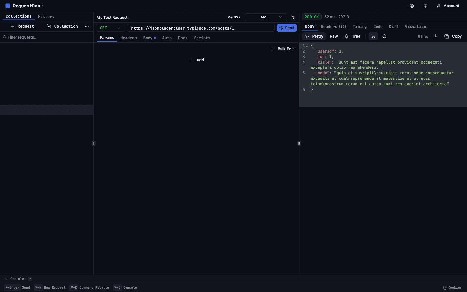Viewport: 467px width, 292px height.
Task: Open the environment selector dropdown
Action: 266,17
